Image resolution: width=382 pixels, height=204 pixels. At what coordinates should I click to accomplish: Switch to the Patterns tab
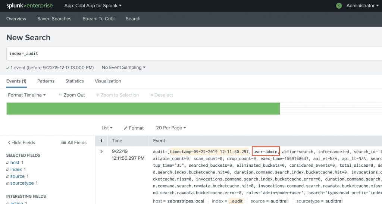pyautogui.click(x=46, y=81)
